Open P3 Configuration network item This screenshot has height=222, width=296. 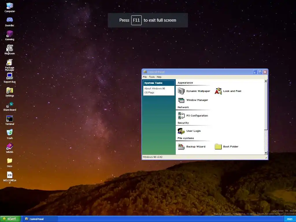click(x=193, y=116)
